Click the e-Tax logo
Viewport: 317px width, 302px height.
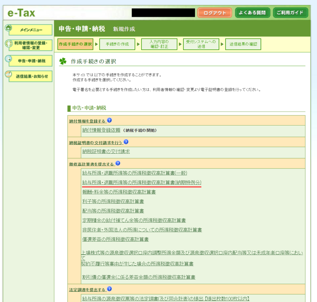(21, 13)
